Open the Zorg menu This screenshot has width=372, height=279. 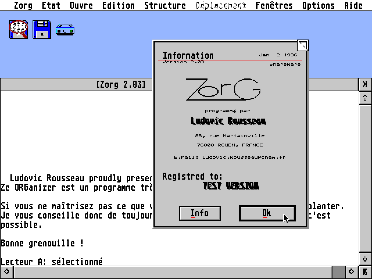point(23,5)
